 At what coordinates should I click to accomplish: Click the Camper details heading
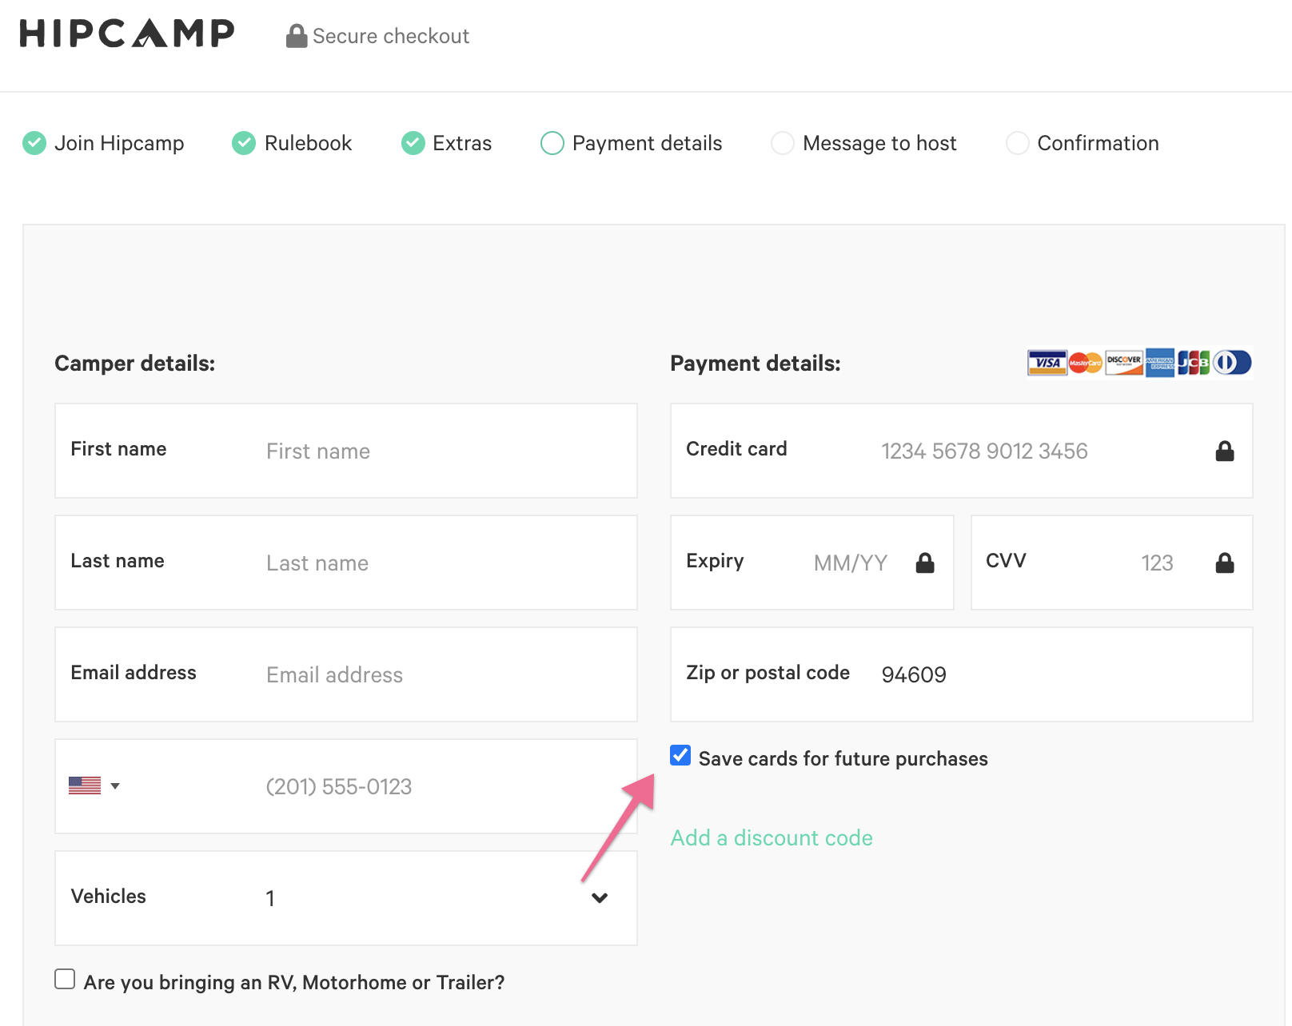[135, 364]
